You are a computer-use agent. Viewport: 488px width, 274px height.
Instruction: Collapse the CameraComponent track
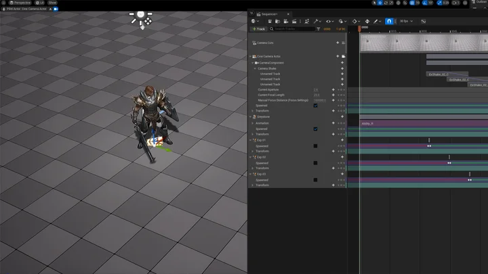pos(253,63)
